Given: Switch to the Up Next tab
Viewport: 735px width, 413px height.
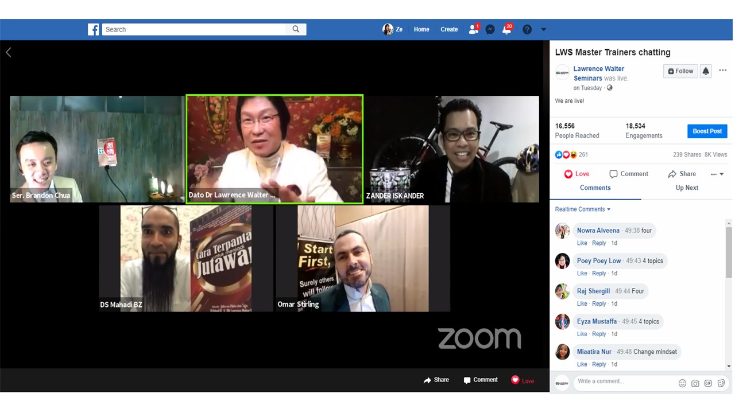Looking at the screenshot, I should pyautogui.click(x=687, y=188).
